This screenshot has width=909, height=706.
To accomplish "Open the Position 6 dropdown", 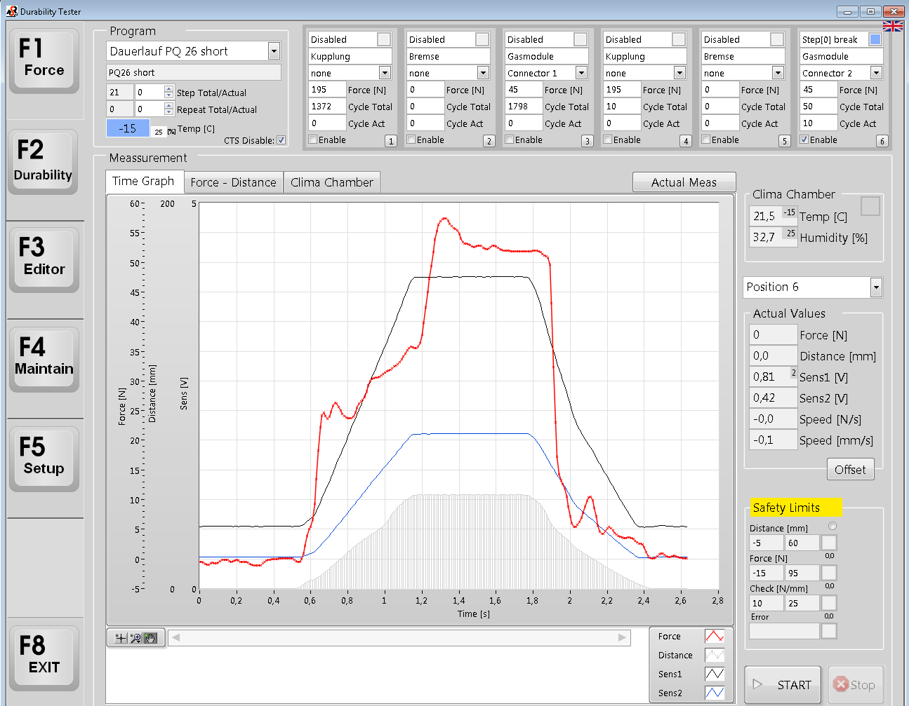I will point(875,287).
